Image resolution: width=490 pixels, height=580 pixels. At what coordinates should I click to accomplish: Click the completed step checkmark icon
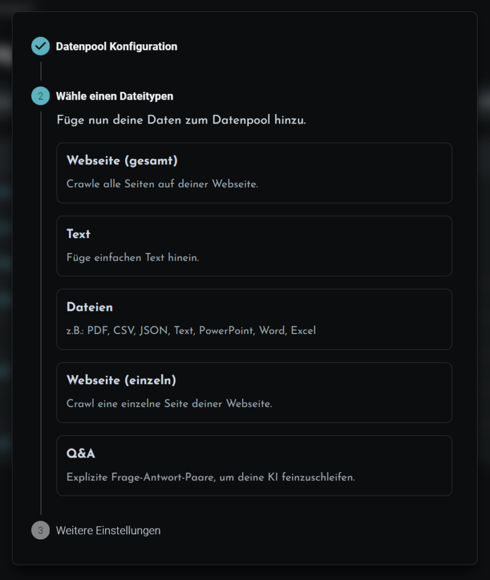tap(40, 46)
